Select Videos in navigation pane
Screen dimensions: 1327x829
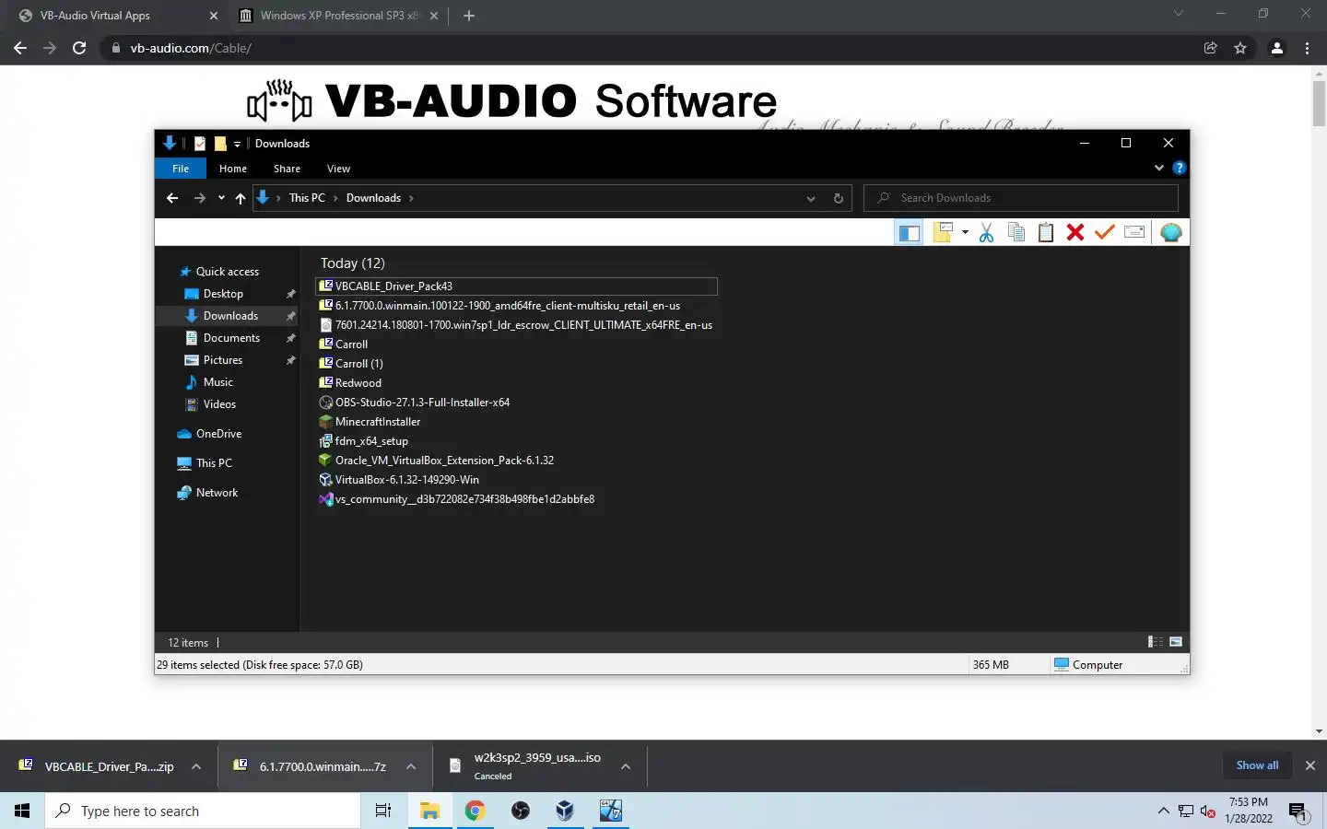219,404
